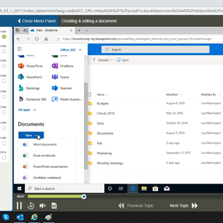The image size is (223, 223).
Task: Go to the browser Home page
Action: 46,39
